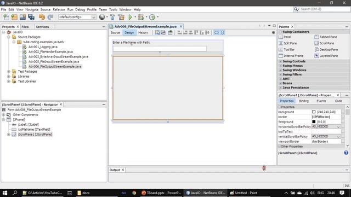Viewport: 351px width, 197px height.
Task: Expand Other Components in Navigator
Action: [x=4, y=115]
